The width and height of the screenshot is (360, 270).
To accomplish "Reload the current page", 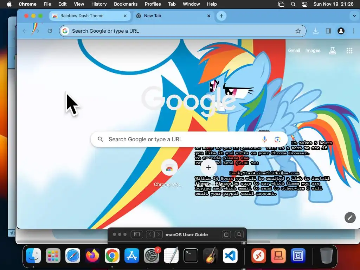I will point(50,31).
